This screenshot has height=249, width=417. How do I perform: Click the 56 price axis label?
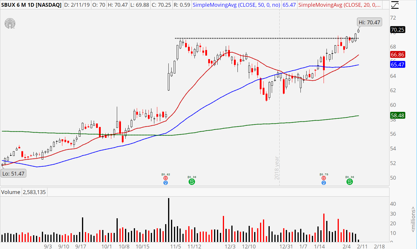point(393,134)
